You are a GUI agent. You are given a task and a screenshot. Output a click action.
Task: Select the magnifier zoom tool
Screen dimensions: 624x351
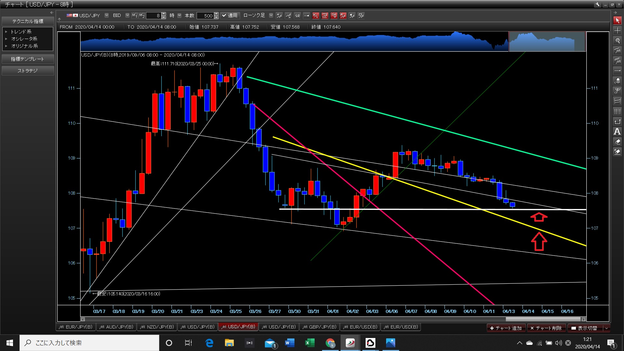coord(617,41)
